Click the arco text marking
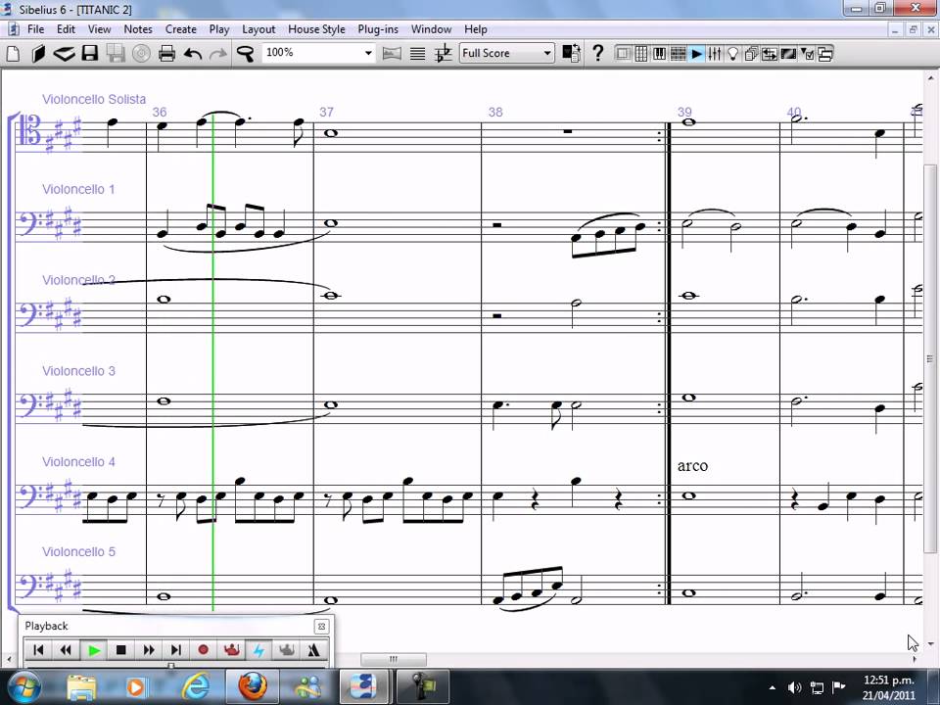 point(692,466)
